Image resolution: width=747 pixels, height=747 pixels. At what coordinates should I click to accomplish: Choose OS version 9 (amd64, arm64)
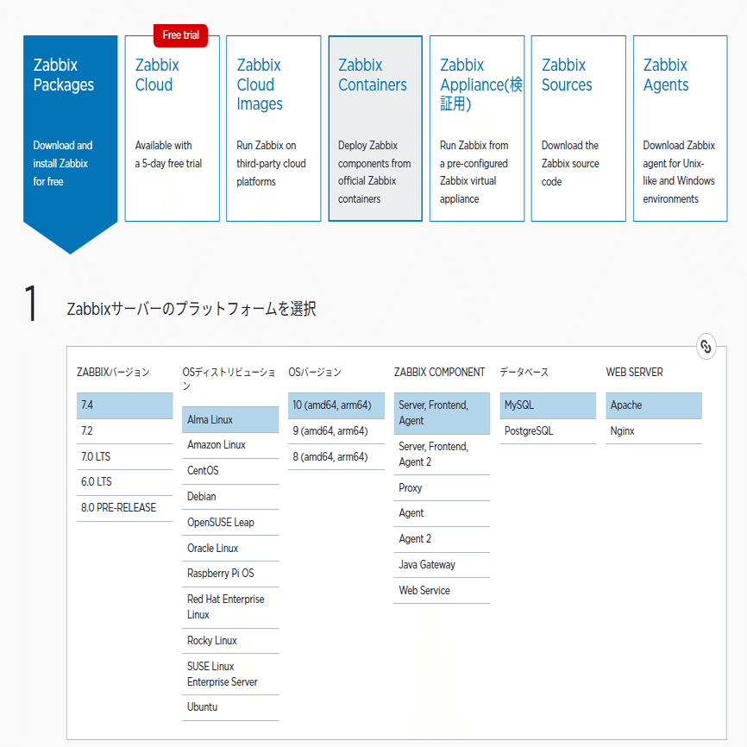coord(336,430)
